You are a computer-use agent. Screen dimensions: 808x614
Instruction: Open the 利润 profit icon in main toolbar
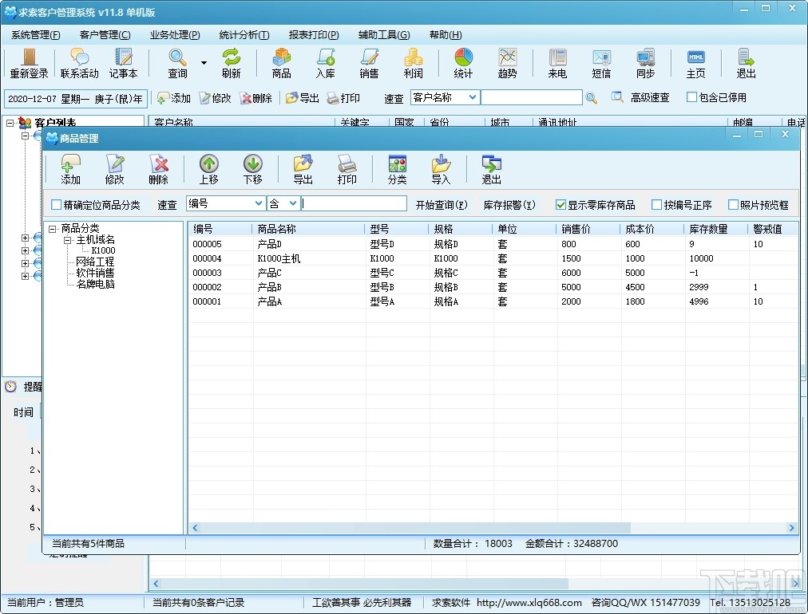(413, 63)
